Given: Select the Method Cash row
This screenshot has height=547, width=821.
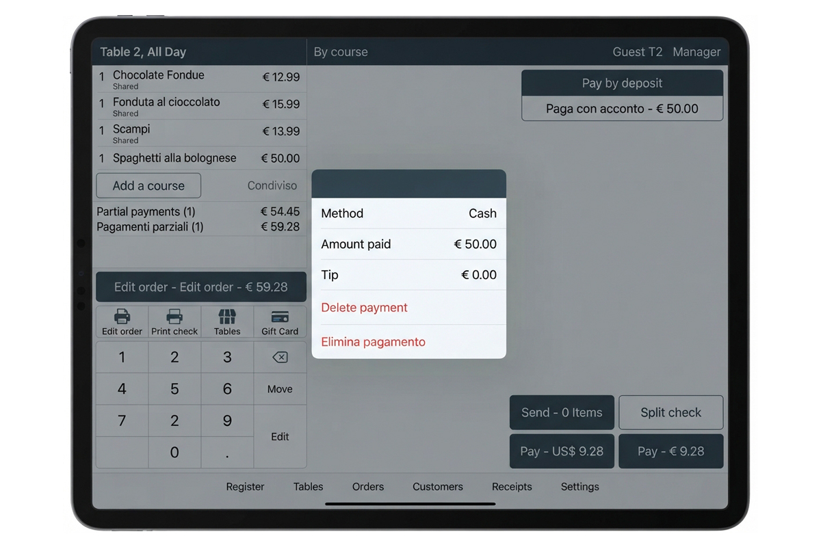Looking at the screenshot, I should (x=408, y=213).
